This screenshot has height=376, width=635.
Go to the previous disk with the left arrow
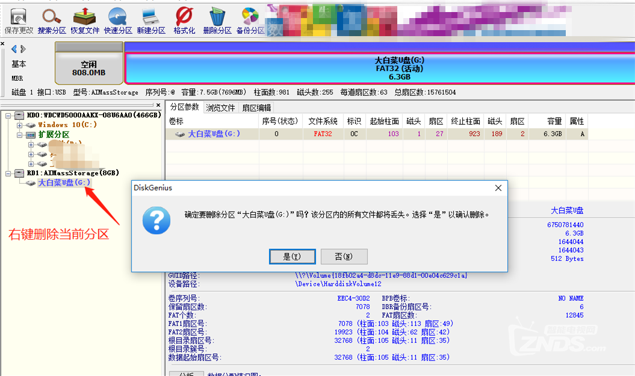14,49
